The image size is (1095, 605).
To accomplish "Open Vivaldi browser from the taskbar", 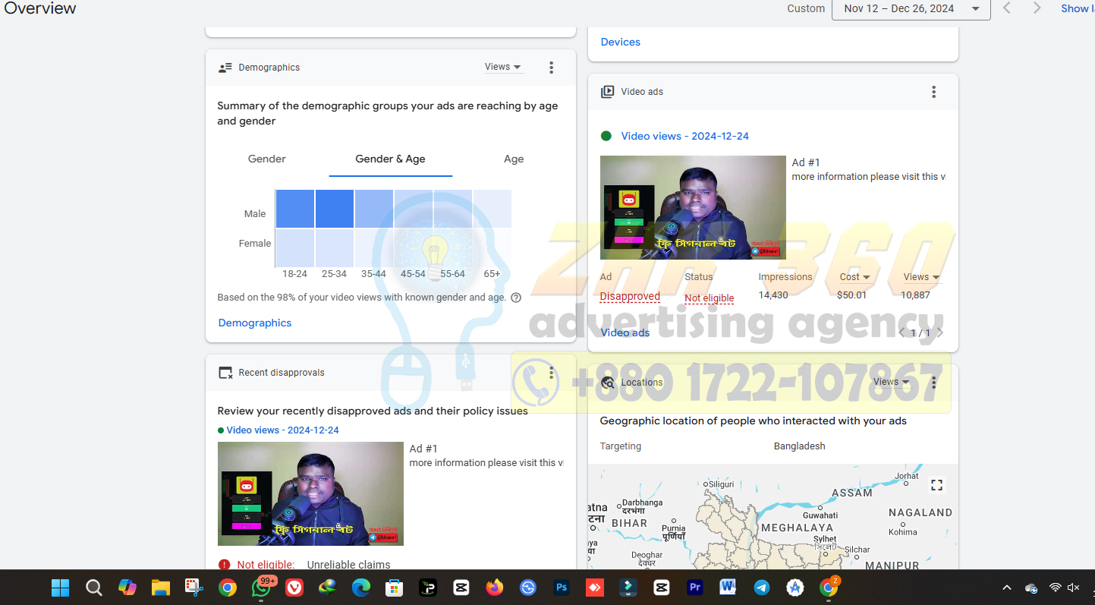I will 294,588.
